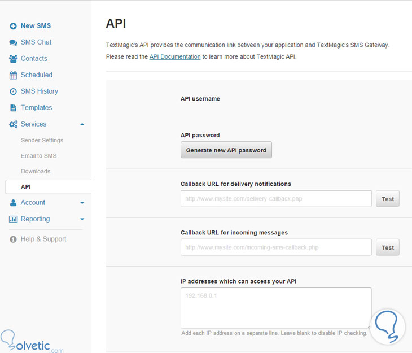
Task: Click the Account person icon
Action: pyautogui.click(x=13, y=203)
